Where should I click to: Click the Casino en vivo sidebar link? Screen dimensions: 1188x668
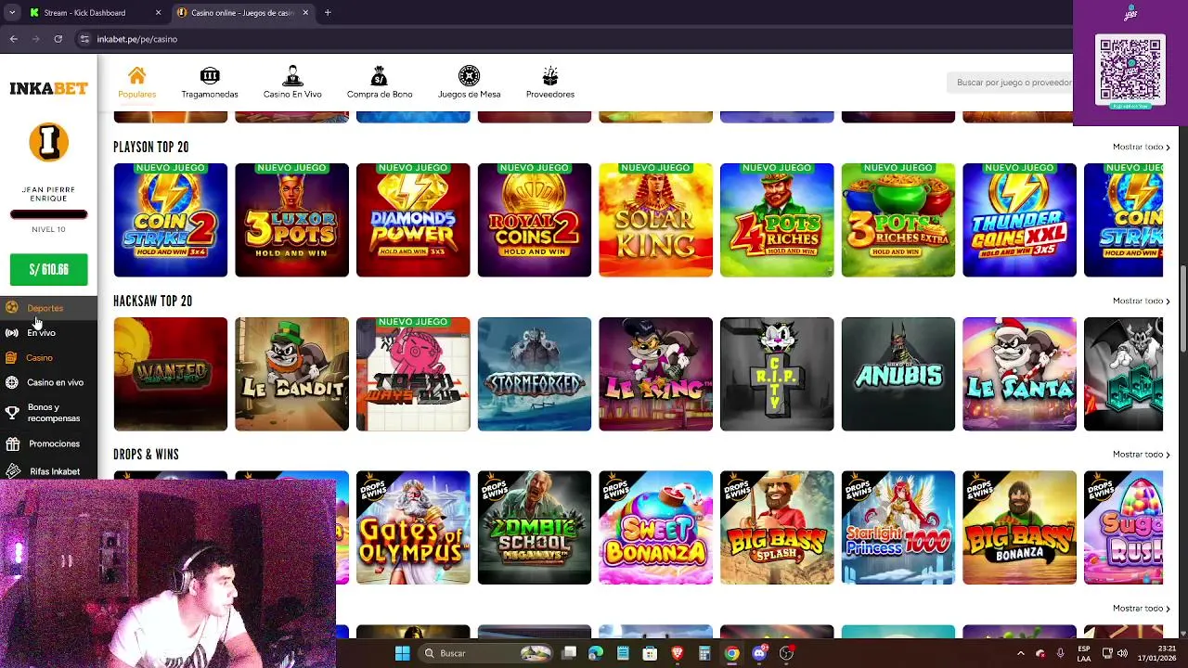click(55, 382)
